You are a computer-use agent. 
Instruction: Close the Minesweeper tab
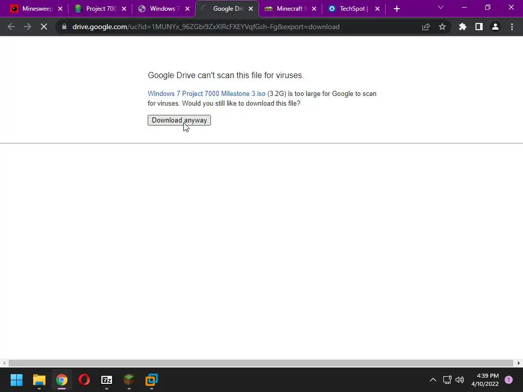60,9
